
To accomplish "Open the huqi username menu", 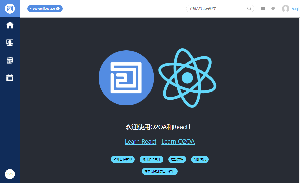I will tap(295, 9).
